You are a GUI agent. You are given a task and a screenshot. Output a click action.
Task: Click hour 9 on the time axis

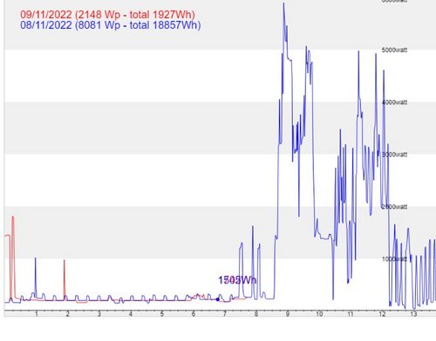point(288,314)
